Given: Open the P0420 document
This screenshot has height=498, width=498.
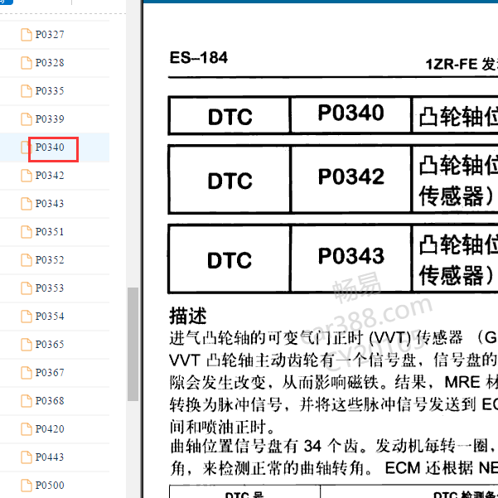Looking at the screenshot, I should [x=50, y=429].
